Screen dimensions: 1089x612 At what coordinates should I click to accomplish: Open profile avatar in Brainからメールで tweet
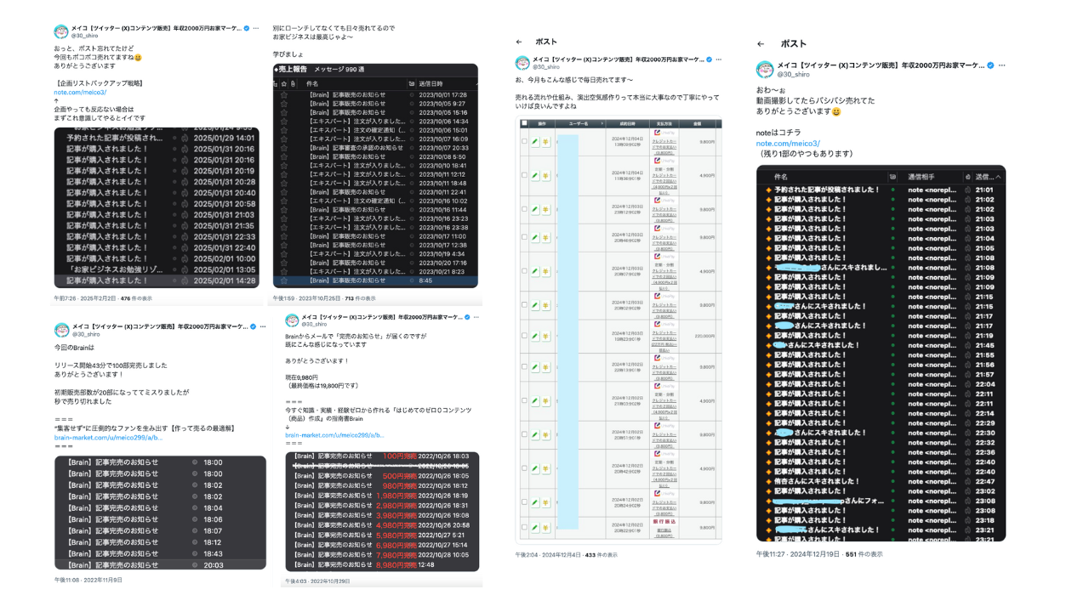[292, 320]
